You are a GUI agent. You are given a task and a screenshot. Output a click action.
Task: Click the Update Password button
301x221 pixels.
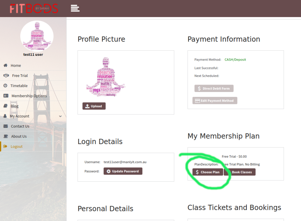coord(123,171)
